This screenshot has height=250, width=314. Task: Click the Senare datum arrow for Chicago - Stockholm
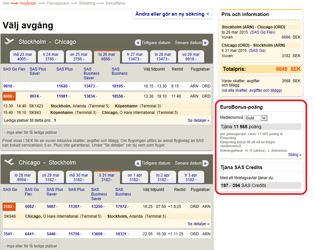(x=205, y=163)
